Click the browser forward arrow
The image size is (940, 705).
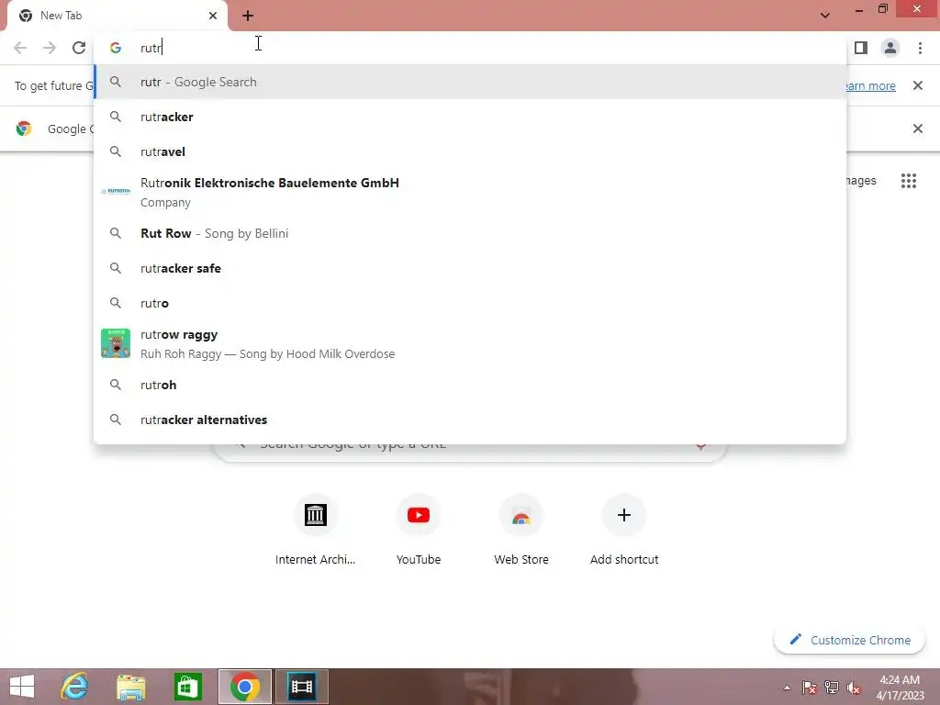coord(50,48)
